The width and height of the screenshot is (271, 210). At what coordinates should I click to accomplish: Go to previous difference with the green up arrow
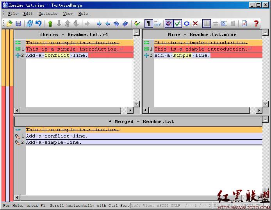click(50, 24)
